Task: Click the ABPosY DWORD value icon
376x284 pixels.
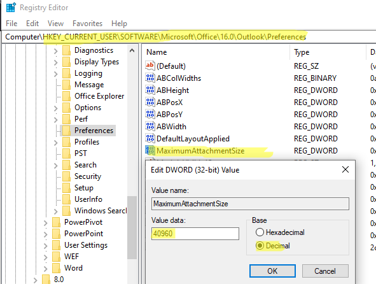Action: [x=150, y=114]
